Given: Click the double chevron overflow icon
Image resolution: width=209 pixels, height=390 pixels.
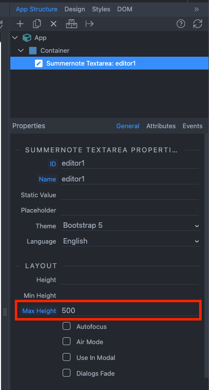Looking at the screenshot, I should pyautogui.click(x=197, y=9).
